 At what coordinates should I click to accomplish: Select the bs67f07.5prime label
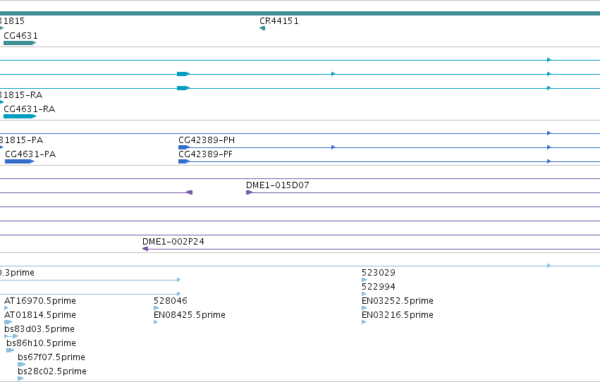click(x=51, y=357)
